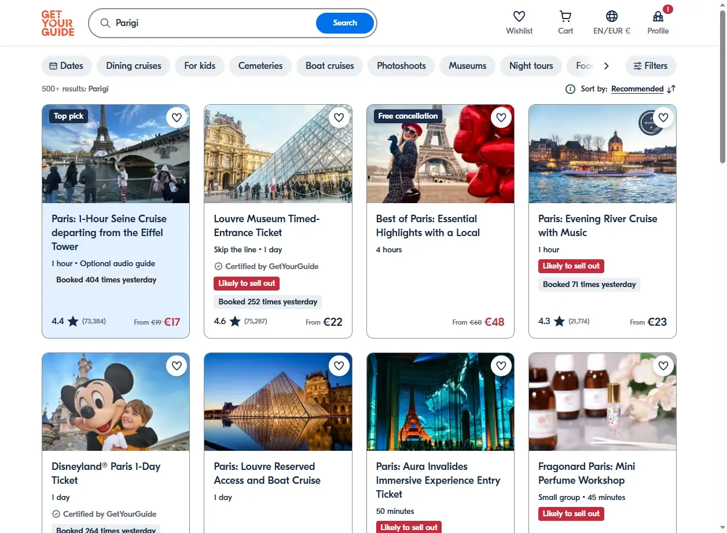727x533 pixels.
Task: Open Paris: Louvre Reserved Access and Boat Cruise
Action: click(267, 473)
